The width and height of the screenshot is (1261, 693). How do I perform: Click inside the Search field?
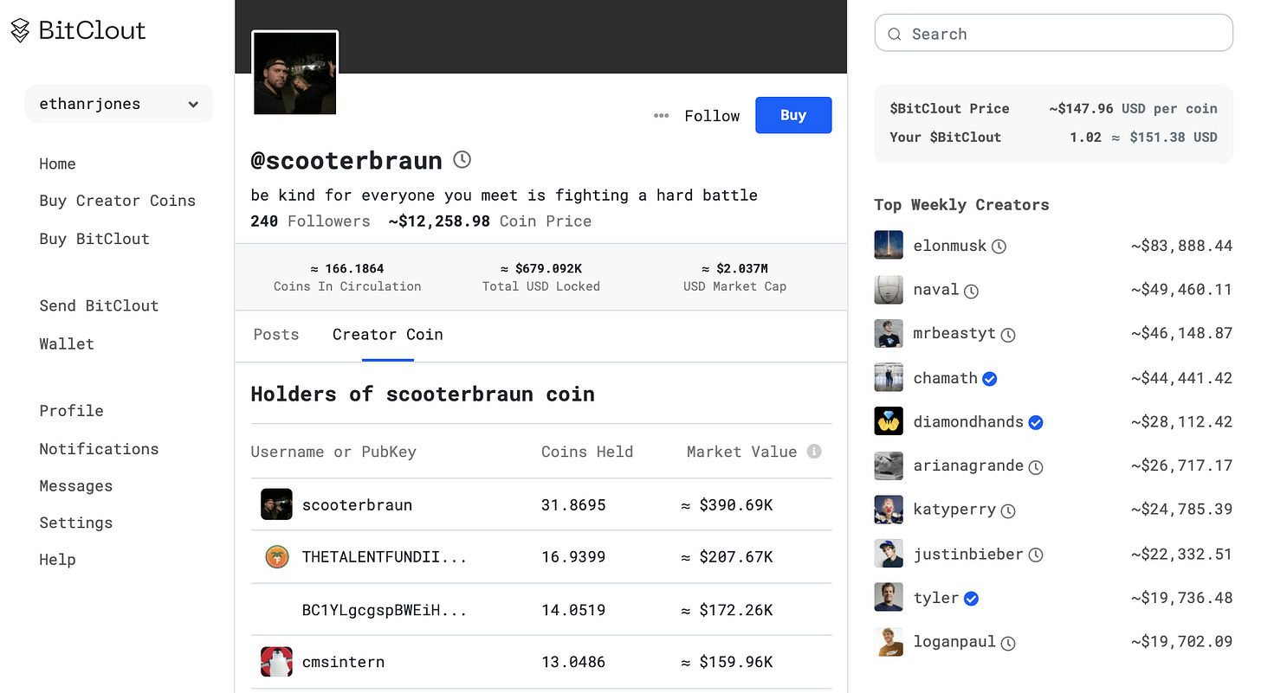click(1053, 34)
